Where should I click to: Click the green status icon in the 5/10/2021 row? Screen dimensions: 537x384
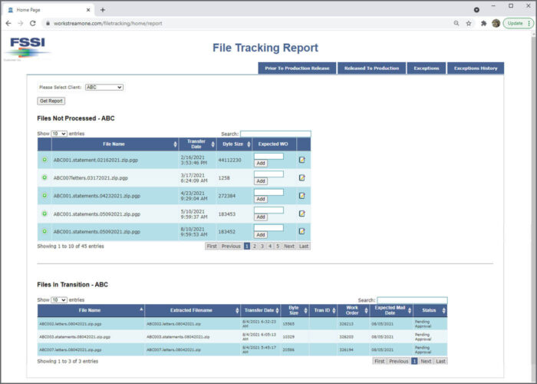(44, 214)
